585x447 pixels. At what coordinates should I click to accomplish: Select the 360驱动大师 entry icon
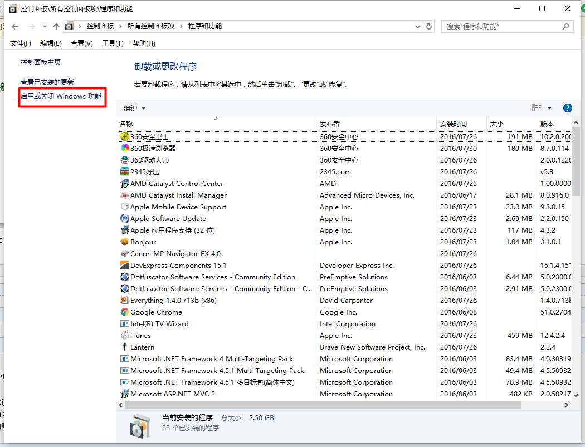124,160
